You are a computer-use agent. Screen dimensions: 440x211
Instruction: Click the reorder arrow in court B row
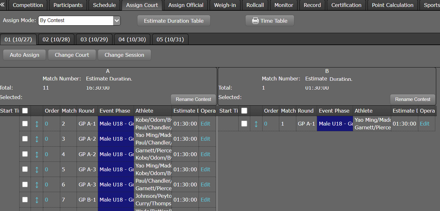tap(256, 124)
